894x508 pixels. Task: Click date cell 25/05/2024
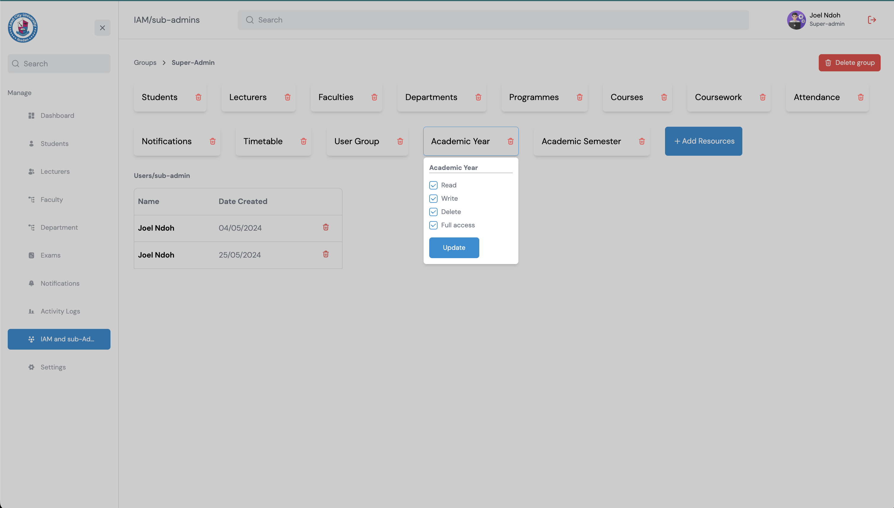point(240,255)
